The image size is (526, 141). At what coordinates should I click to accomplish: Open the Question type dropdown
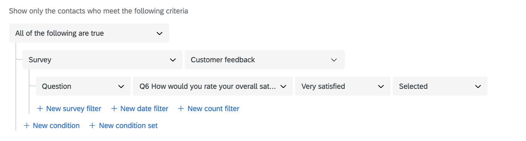pos(83,87)
